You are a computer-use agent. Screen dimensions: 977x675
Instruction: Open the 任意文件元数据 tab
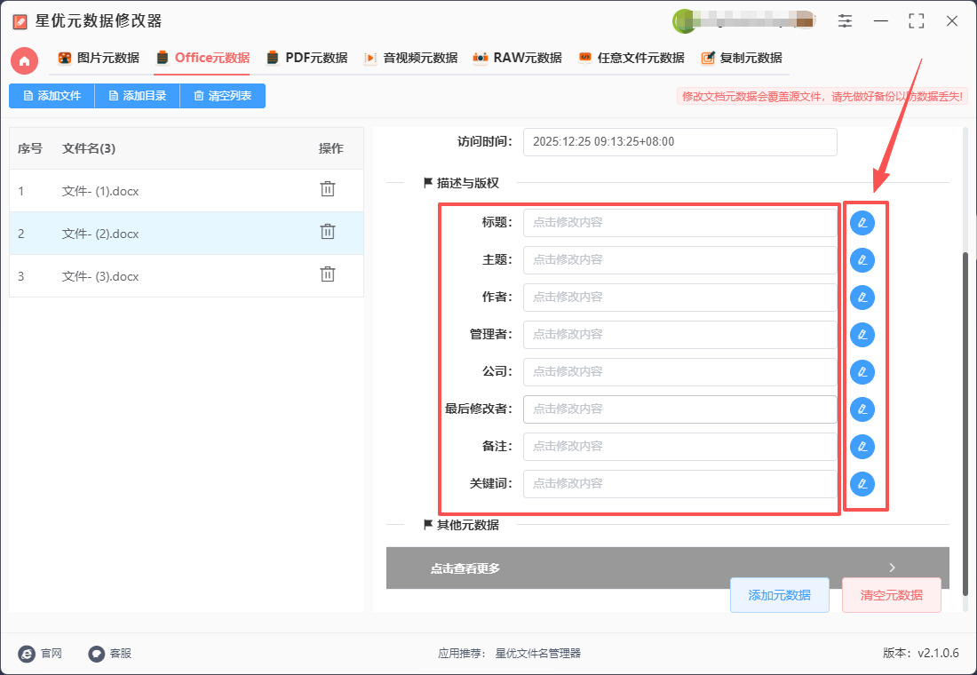(631, 58)
